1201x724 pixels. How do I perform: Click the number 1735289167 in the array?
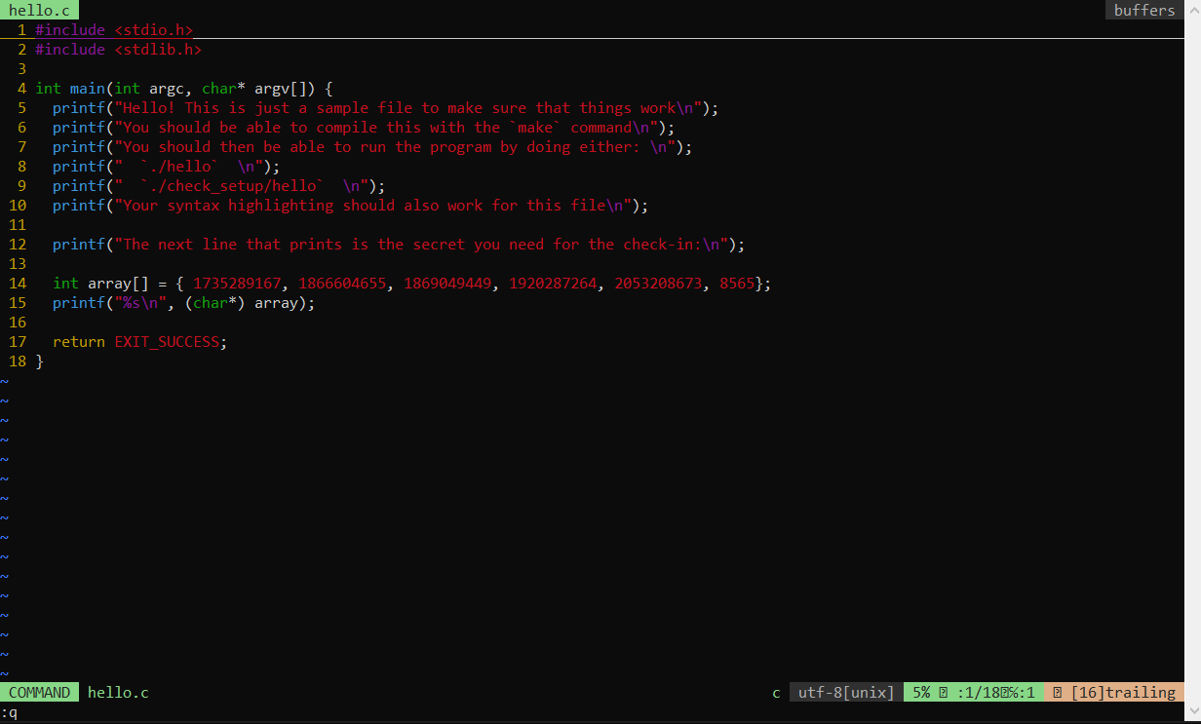pos(237,284)
